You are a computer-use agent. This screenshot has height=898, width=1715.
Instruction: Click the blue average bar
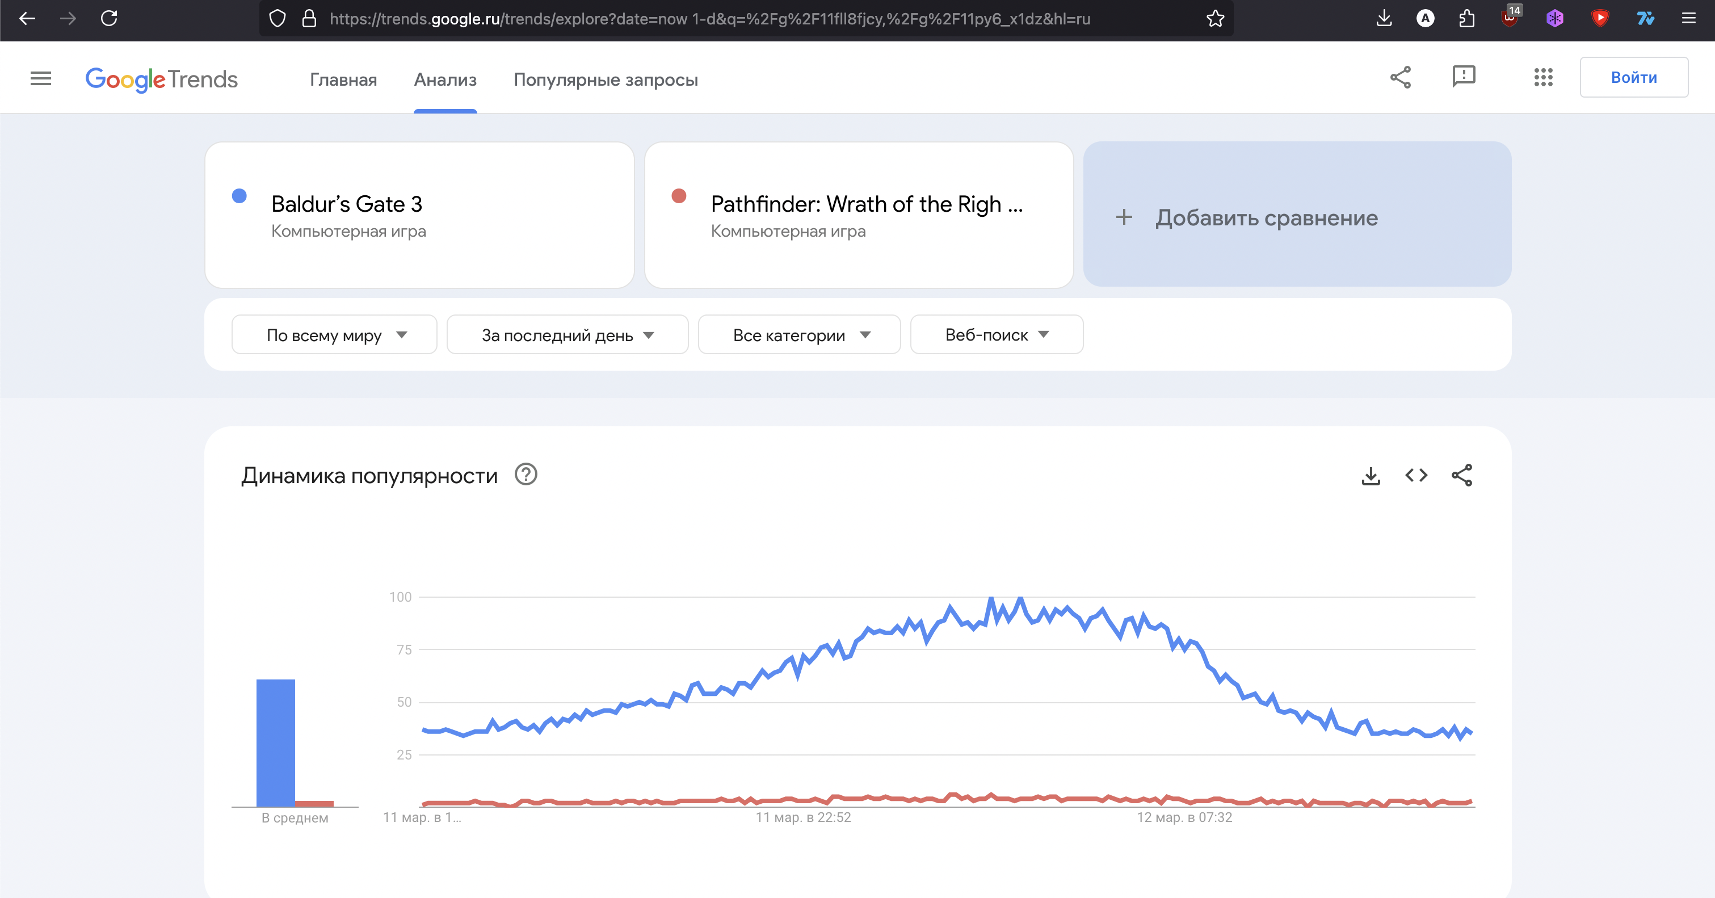(x=276, y=743)
